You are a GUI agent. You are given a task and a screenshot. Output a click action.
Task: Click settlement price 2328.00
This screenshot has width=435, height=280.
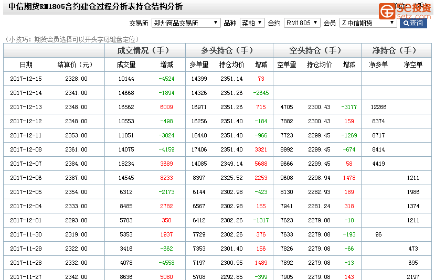(x=76, y=79)
